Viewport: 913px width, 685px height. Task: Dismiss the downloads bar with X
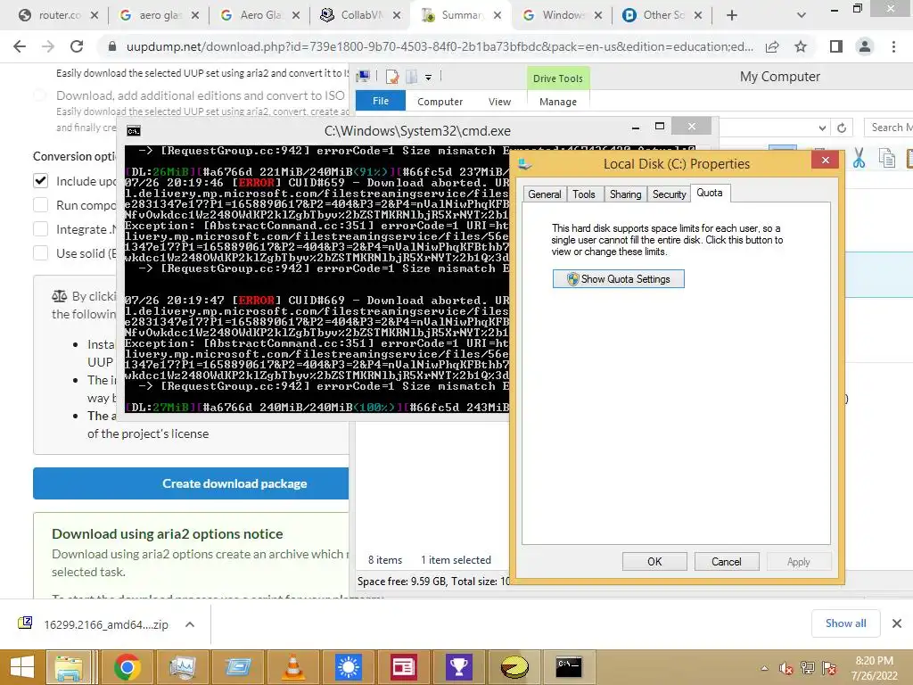click(897, 623)
